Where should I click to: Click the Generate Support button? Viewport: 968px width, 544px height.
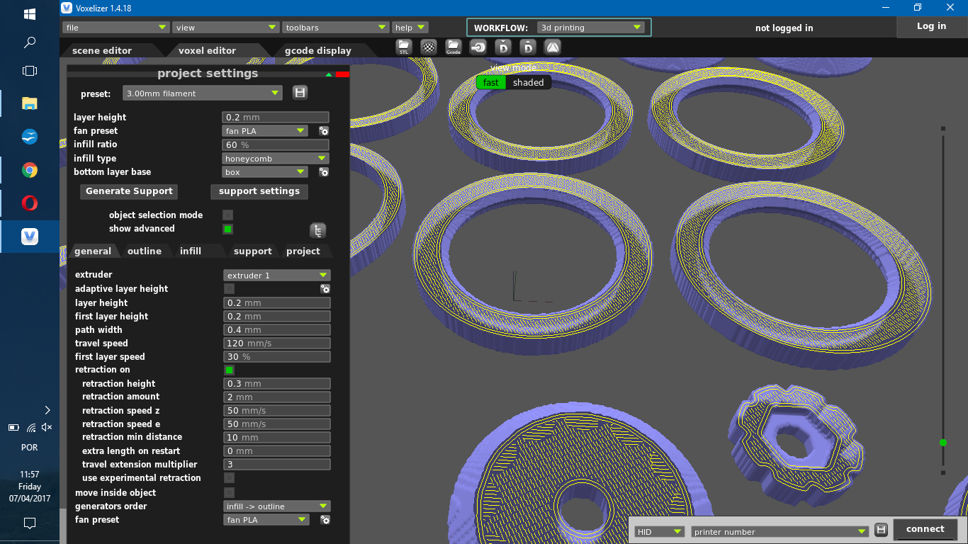coord(129,191)
